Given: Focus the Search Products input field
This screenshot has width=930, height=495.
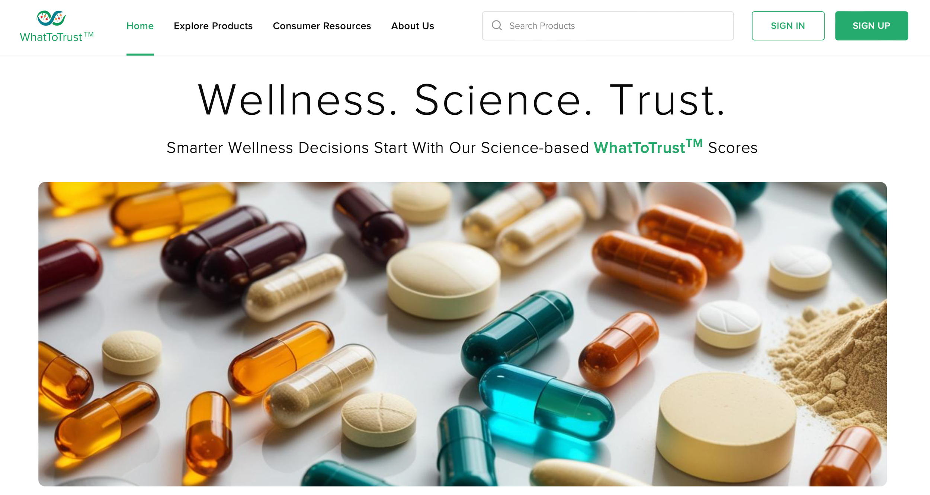Looking at the screenshot, I should (x=608, y=26).
